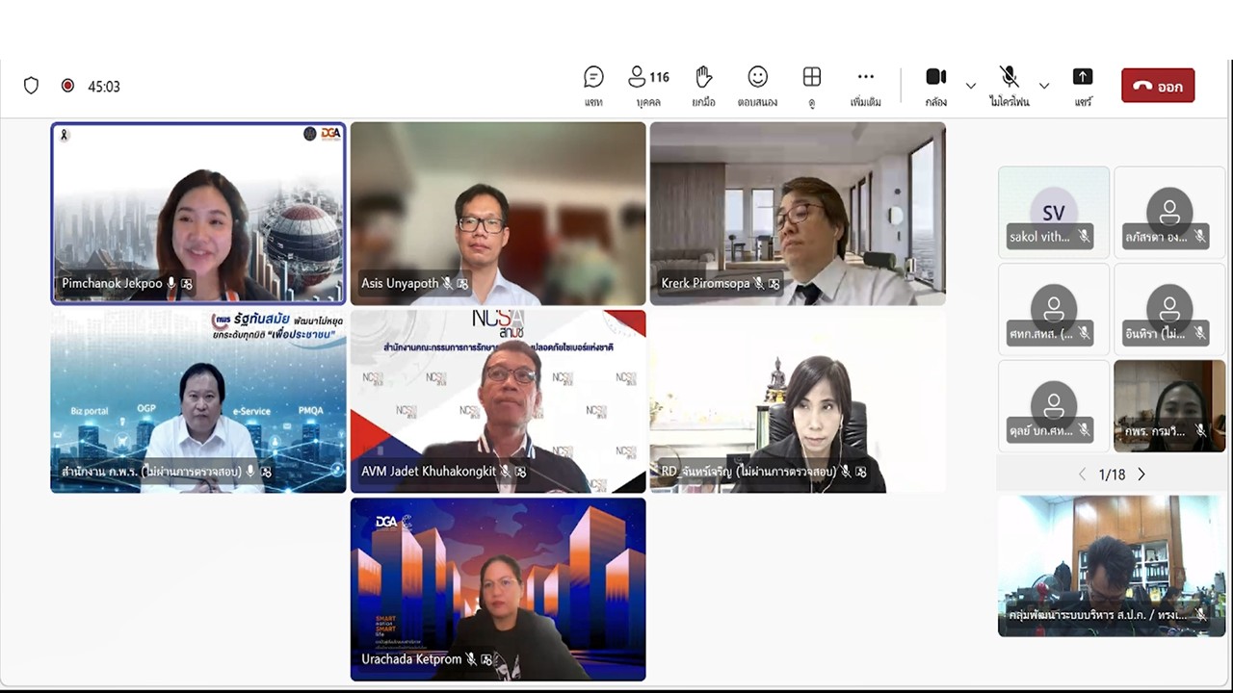
Task: Select AVM Jadet Khuhakongkit's video tile
Action: [x=498, y=400]
